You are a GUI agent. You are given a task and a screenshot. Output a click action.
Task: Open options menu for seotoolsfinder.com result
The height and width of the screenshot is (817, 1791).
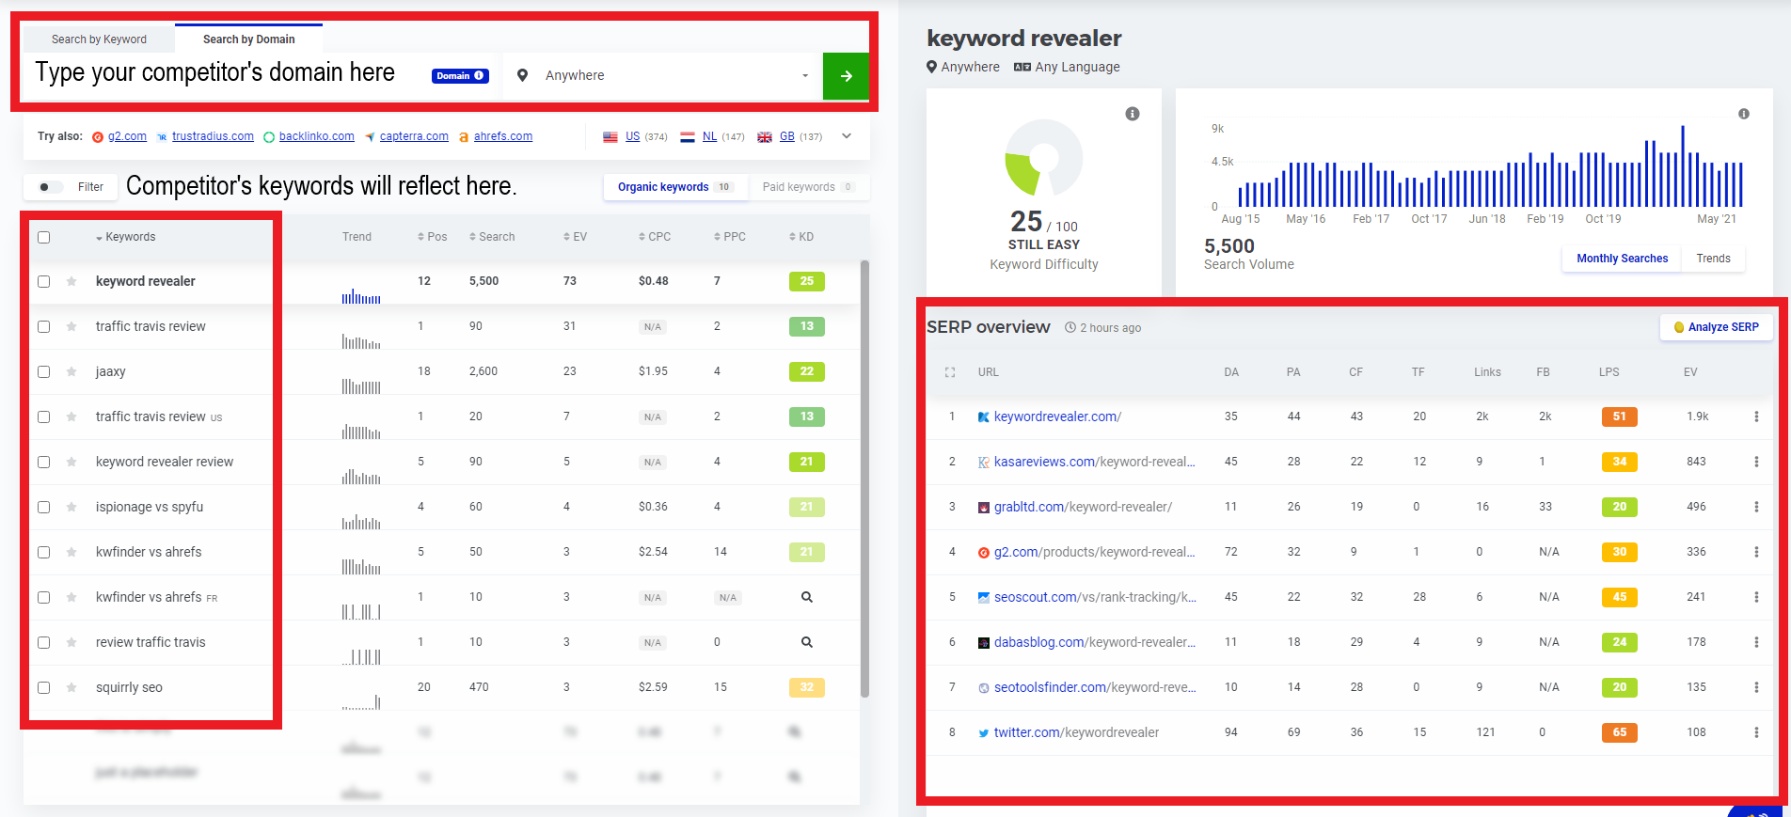[1756, 687]
